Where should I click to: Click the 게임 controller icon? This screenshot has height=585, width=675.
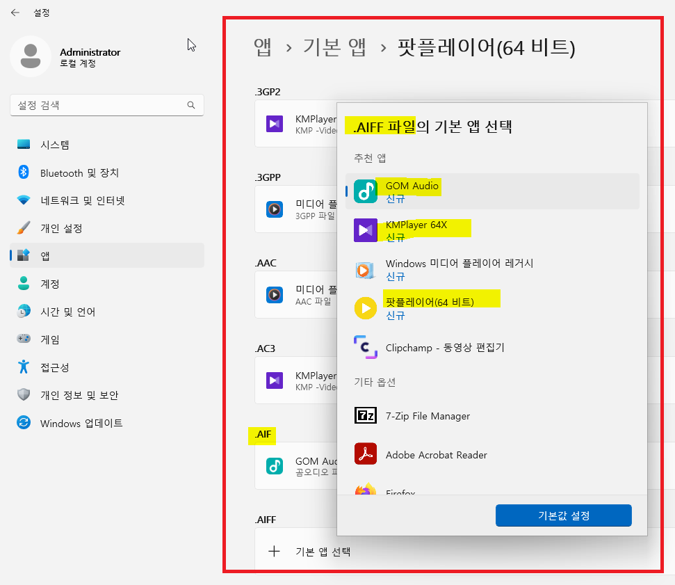tap(24, 339)
